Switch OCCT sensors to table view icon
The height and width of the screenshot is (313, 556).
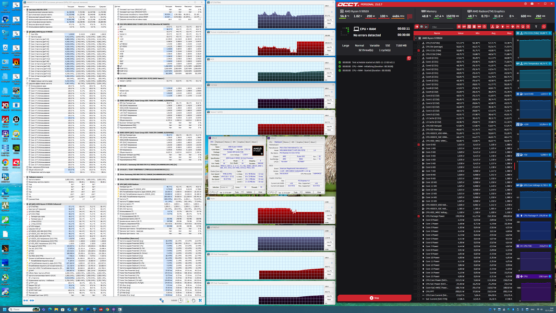pos(421,27)
